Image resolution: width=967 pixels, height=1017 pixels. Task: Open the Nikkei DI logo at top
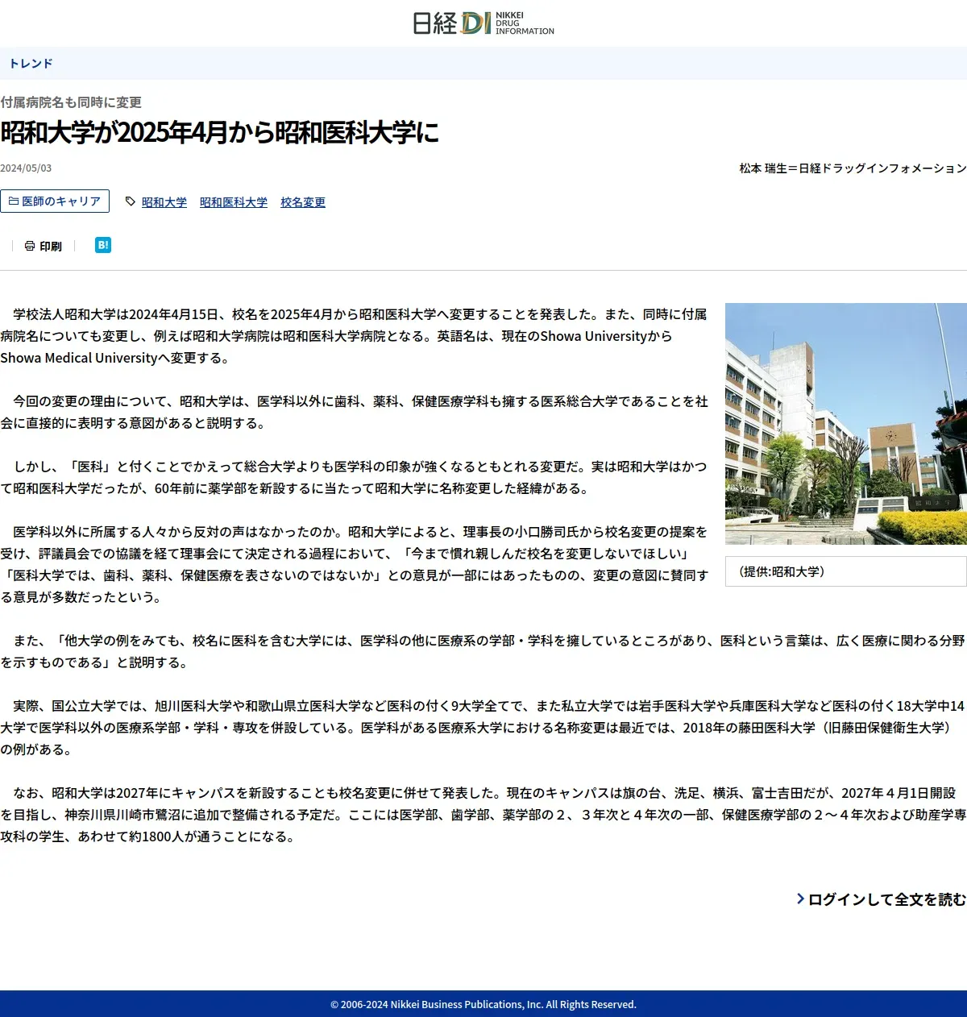coord(483,23)
